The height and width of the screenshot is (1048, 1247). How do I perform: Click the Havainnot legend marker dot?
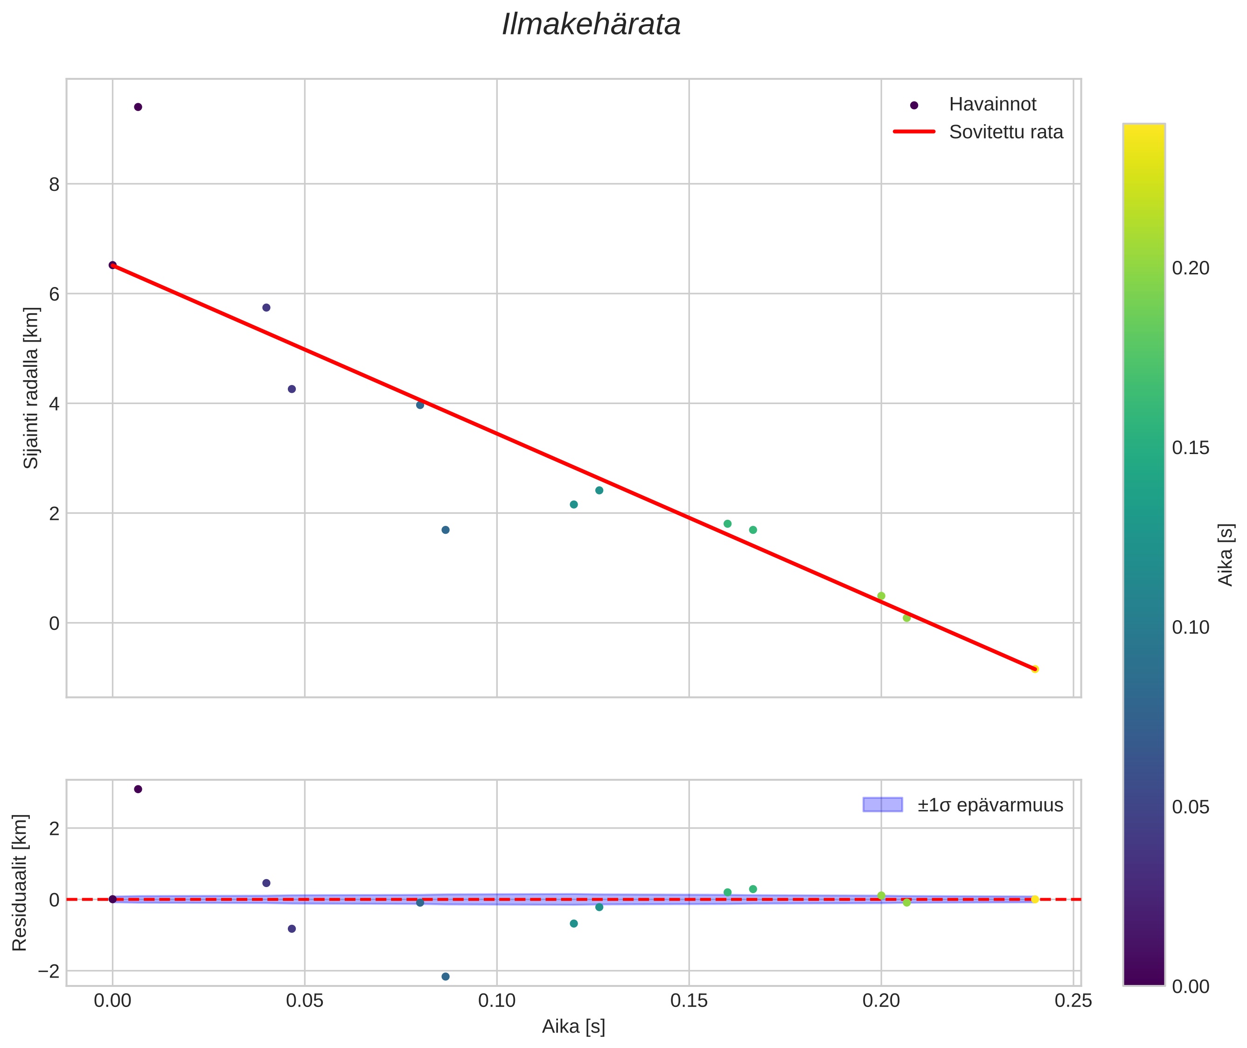point(914,105)
